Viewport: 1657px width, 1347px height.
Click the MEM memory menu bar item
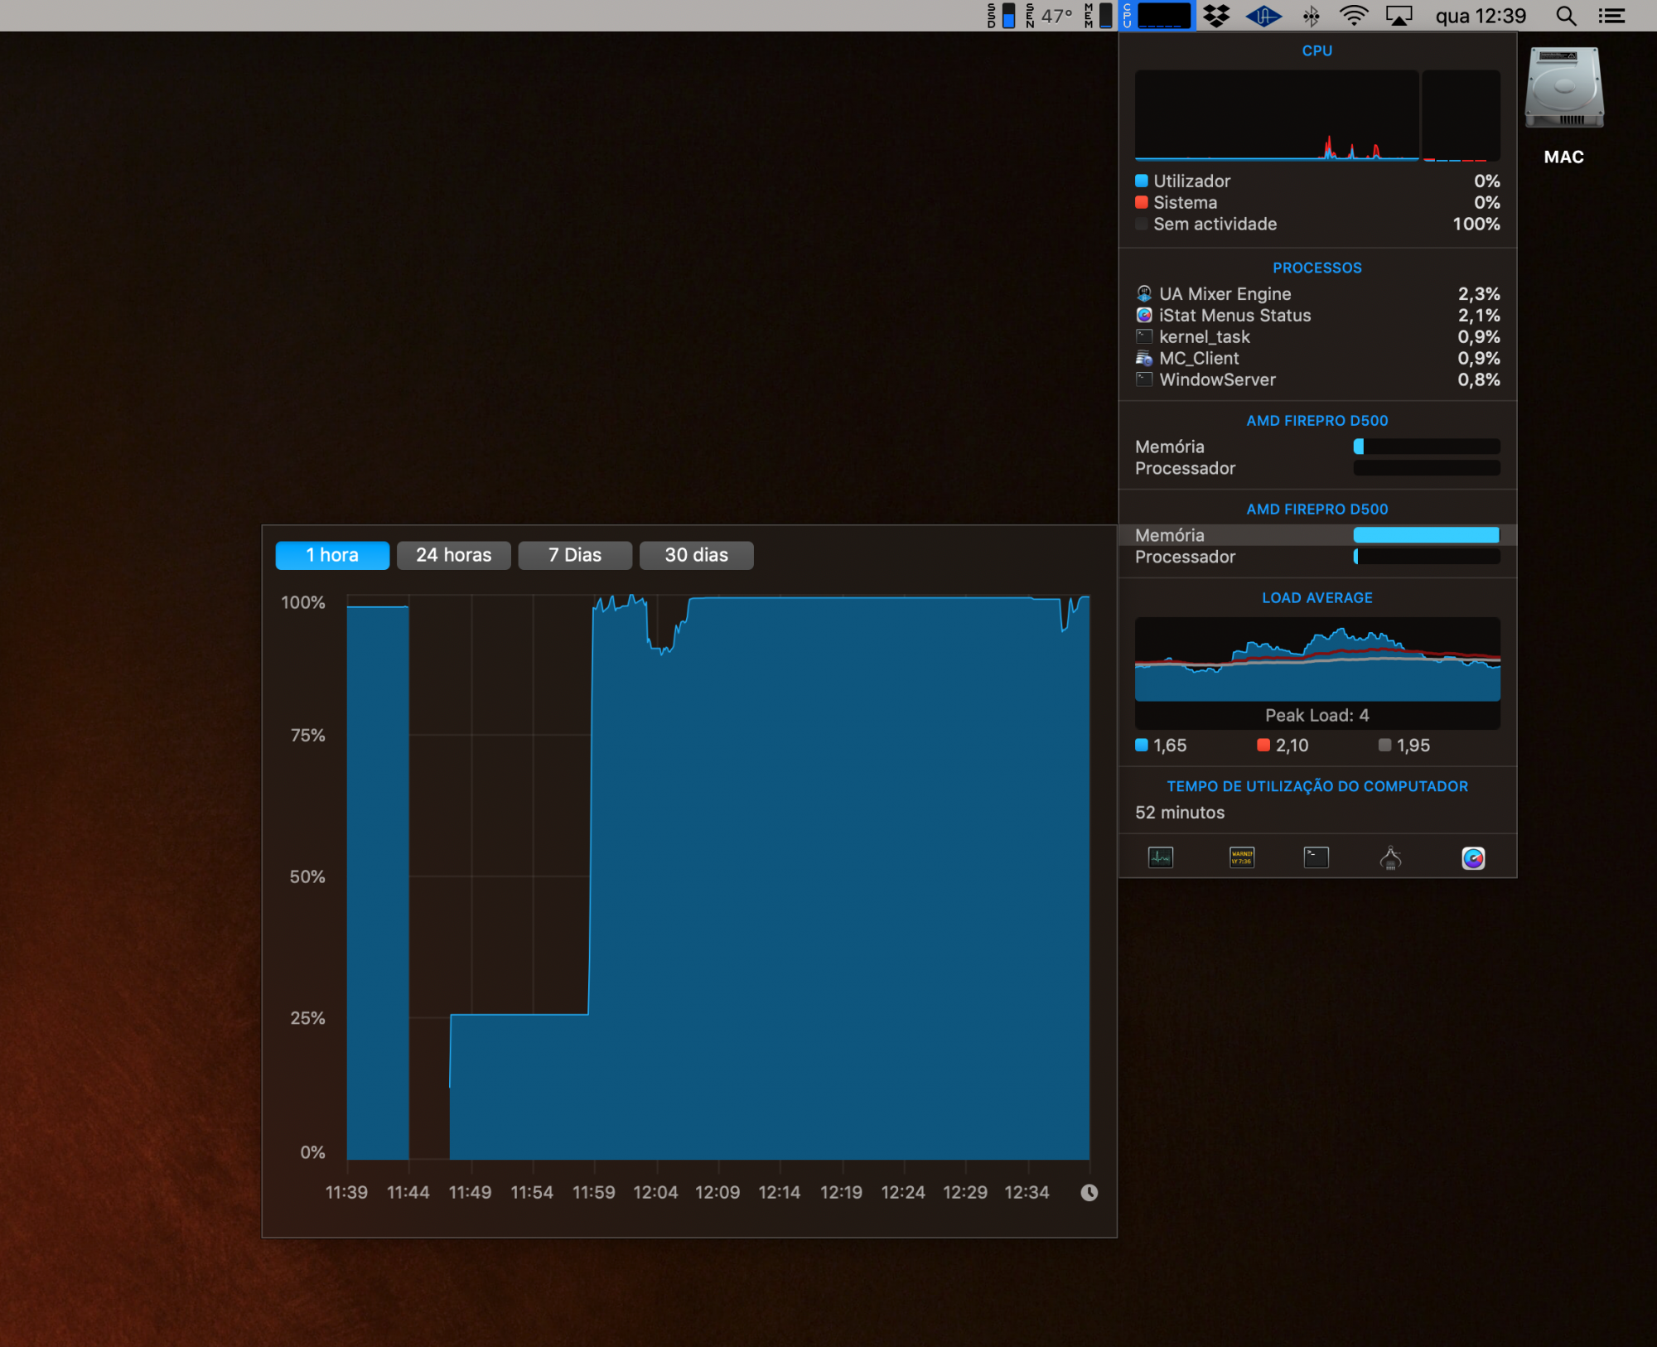click(x=1099, y=16)
